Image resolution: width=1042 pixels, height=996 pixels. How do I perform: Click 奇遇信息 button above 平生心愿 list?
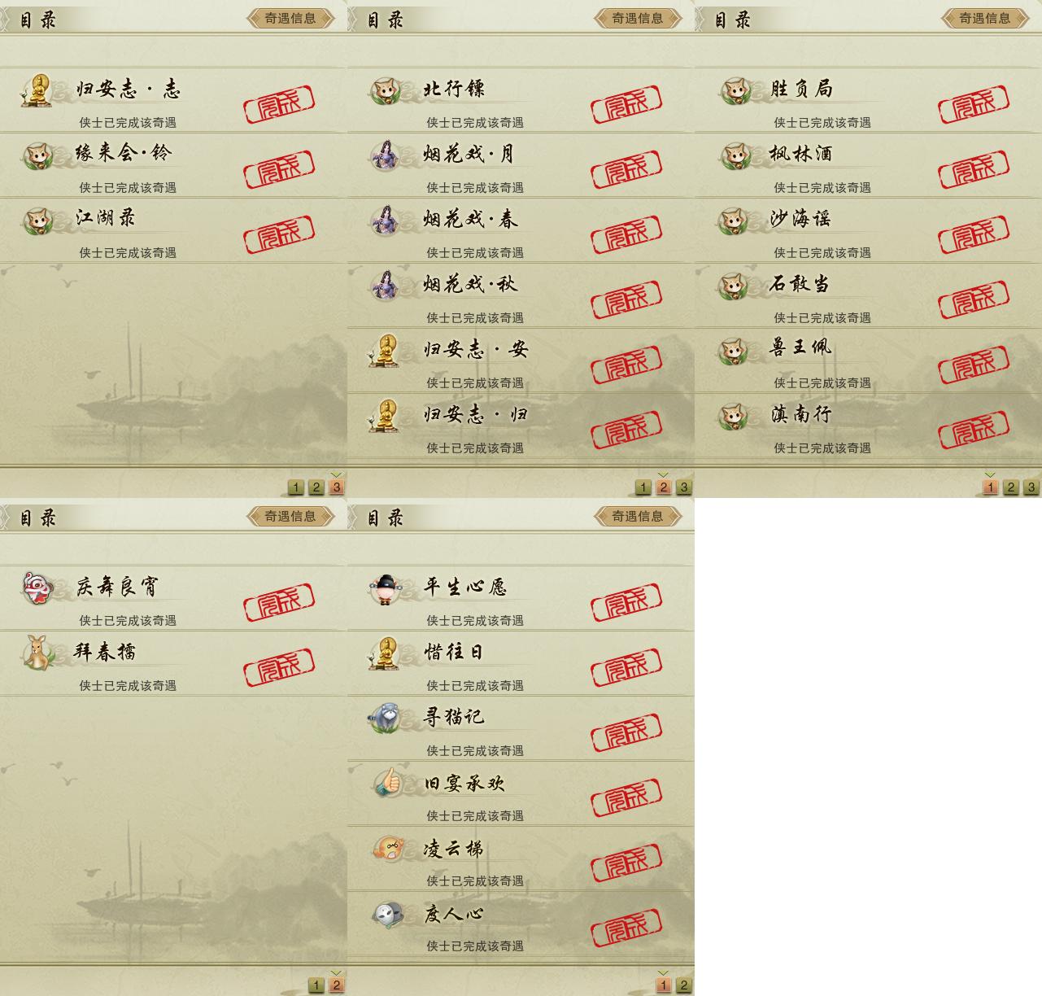(638, 516)
